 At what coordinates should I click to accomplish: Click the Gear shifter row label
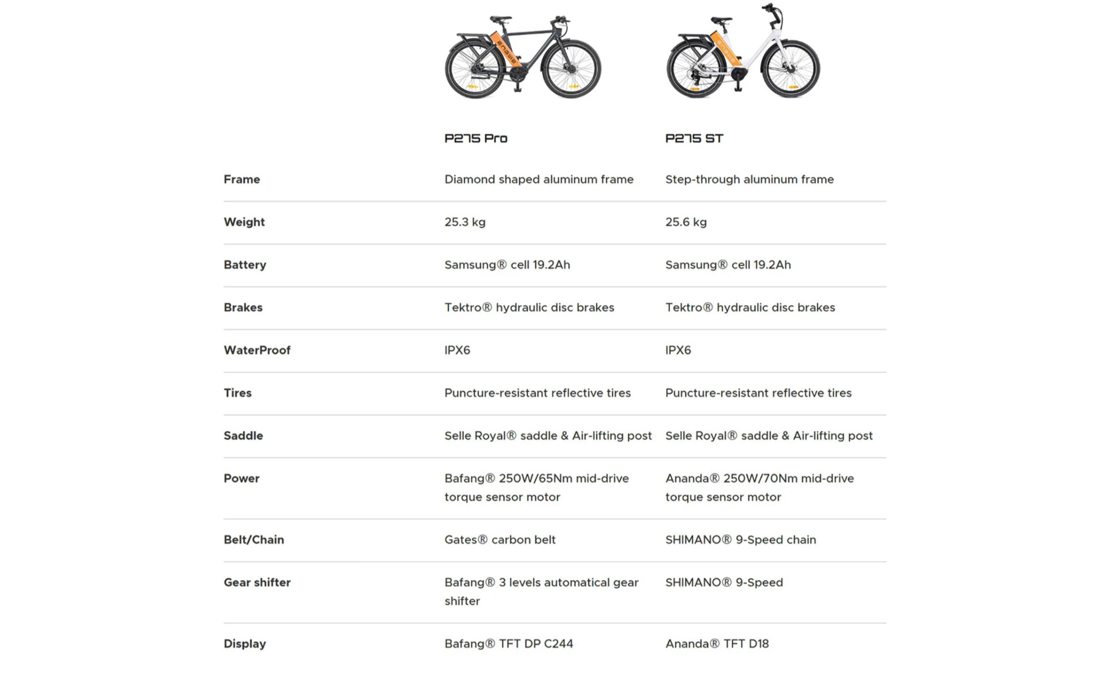(257, 582)
